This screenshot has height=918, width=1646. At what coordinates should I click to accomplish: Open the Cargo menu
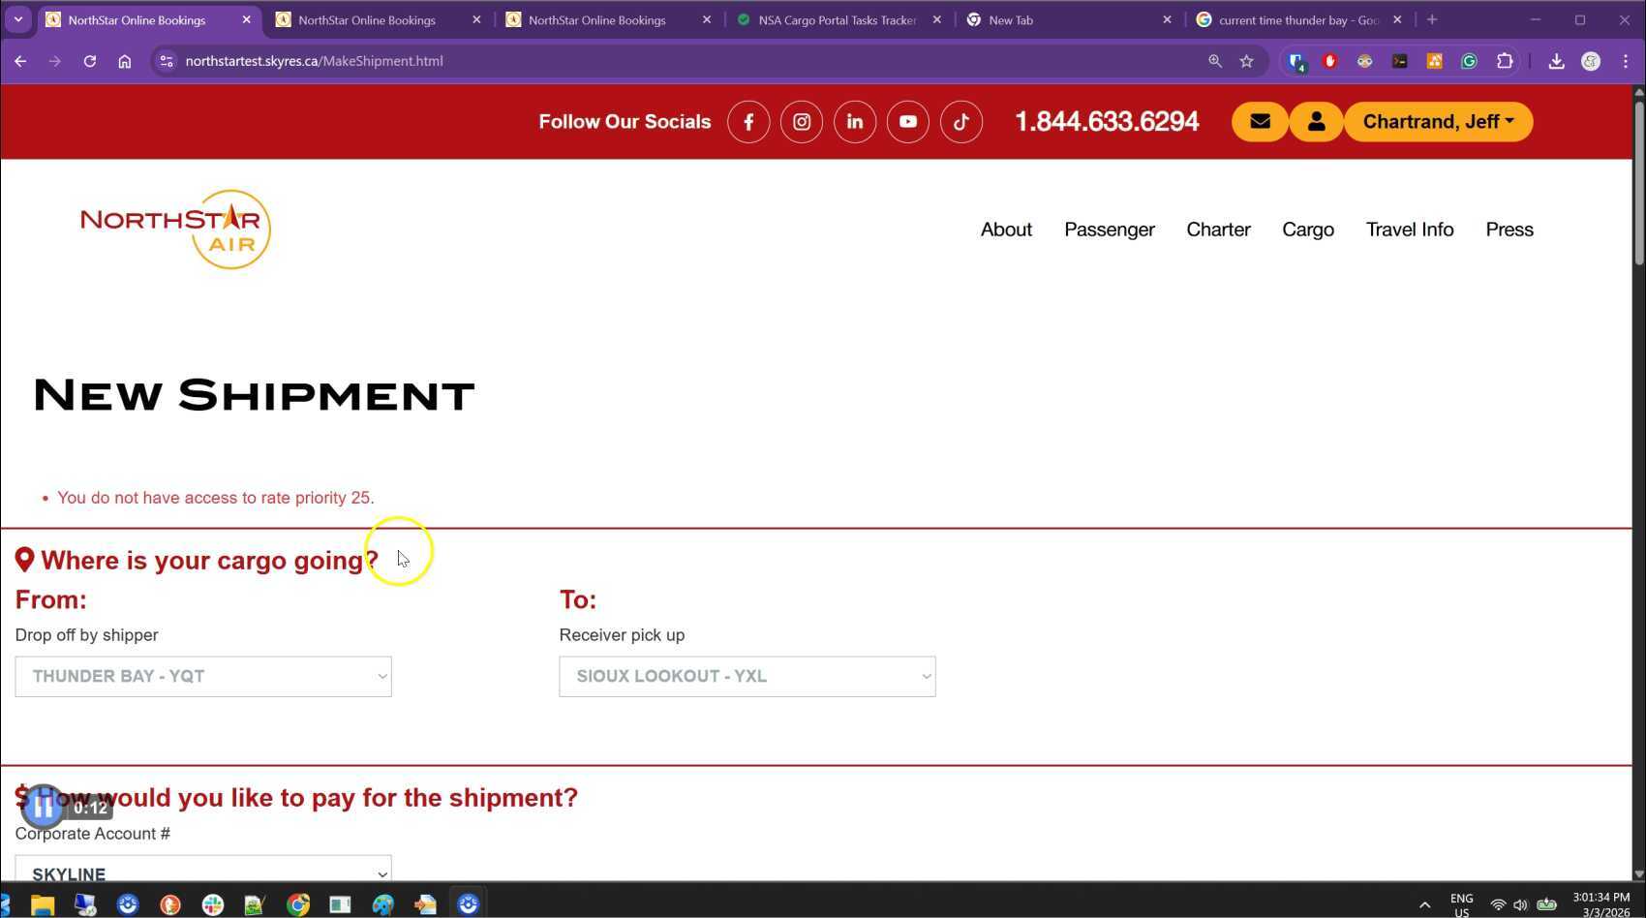tap(1308, 229)
